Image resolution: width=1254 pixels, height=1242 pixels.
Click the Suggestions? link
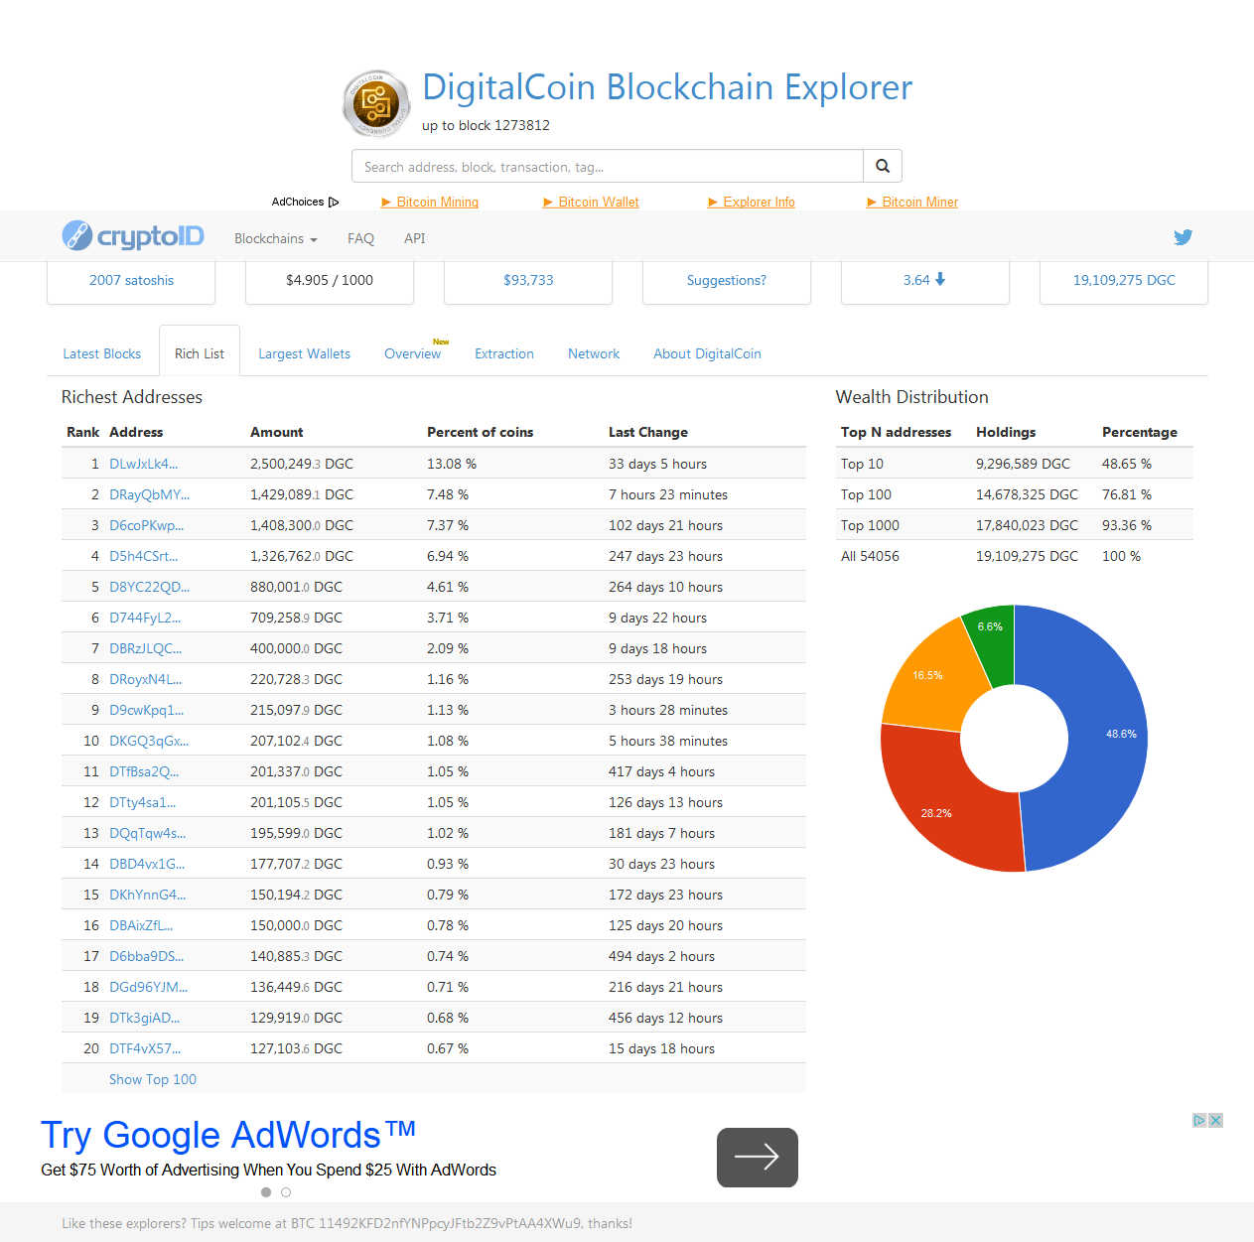(727, 281)
